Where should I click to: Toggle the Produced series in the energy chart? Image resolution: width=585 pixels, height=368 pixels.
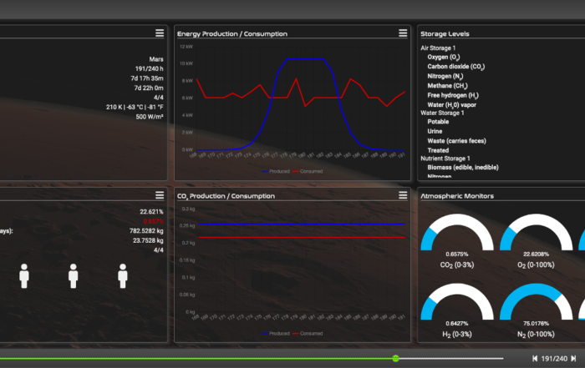pos(276,170)
